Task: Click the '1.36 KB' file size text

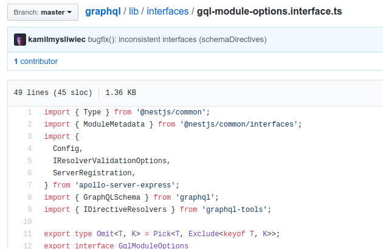Action: pyautogui.click(x=120, y=93)
